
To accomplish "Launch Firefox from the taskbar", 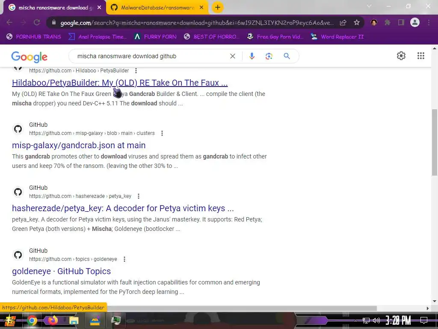I will [53, 320].
